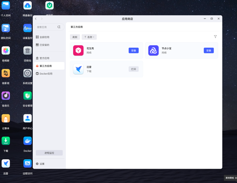Install 节点小宝 with the 安装 button

click(209, 51)
